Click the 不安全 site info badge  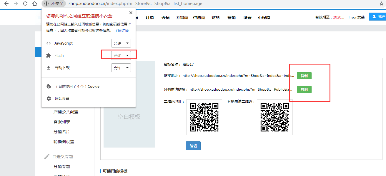point(54,4)
